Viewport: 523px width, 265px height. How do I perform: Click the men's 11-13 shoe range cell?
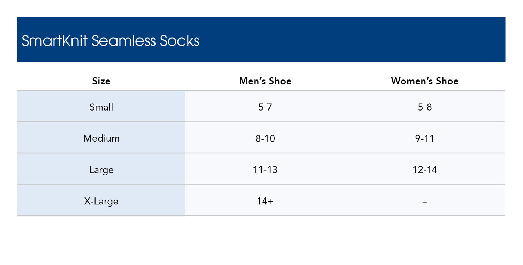(265, 170)
